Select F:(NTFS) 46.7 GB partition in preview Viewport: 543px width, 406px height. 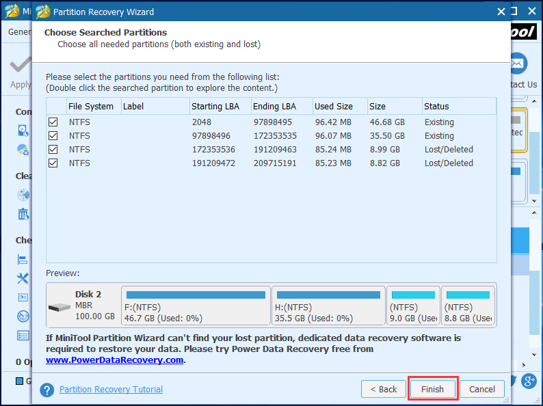pos(196,306)
